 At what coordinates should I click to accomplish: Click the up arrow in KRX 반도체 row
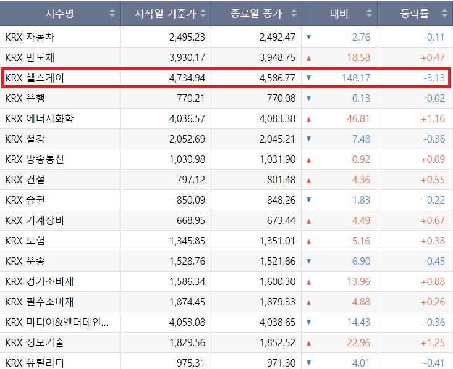click(308, 58)
